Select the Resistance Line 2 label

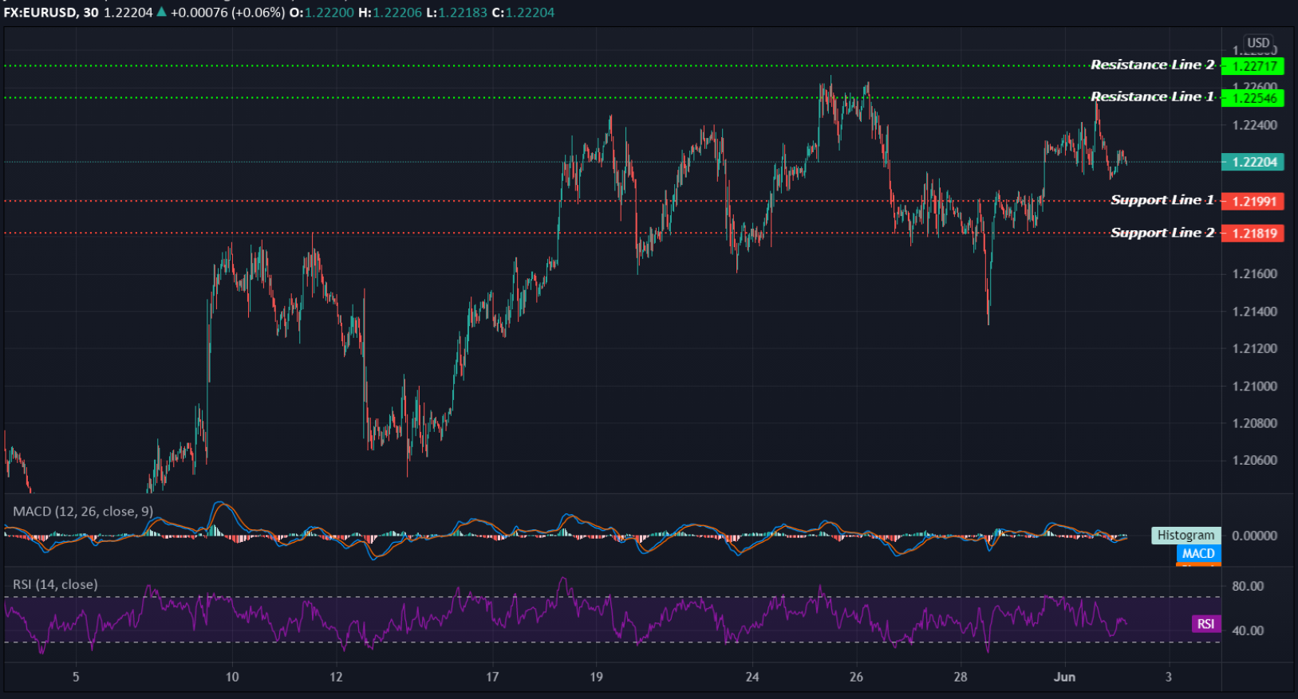(1152, 65)
